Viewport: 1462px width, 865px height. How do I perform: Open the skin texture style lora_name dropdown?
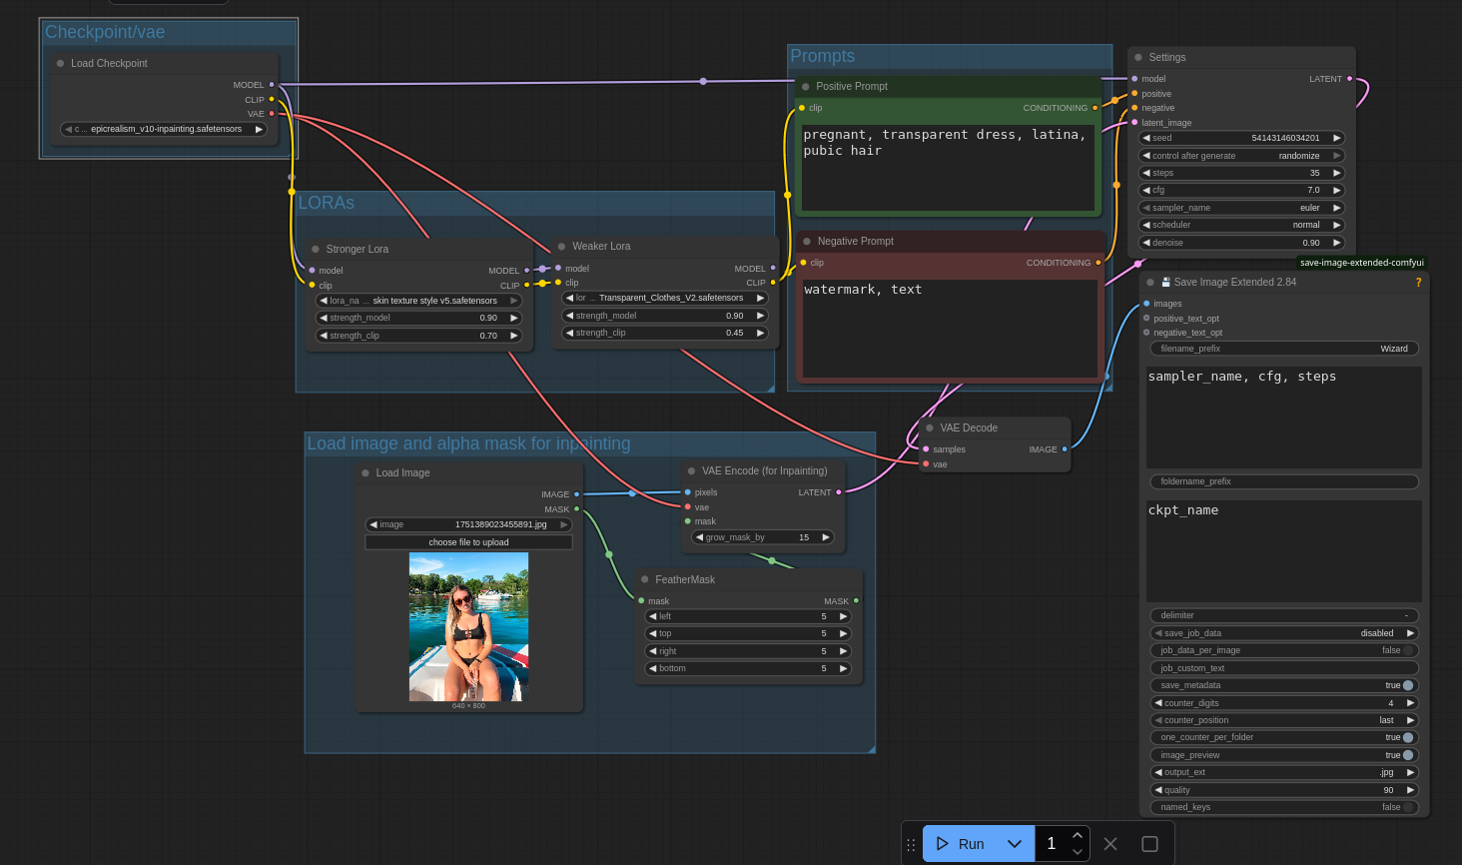point(418,301)
